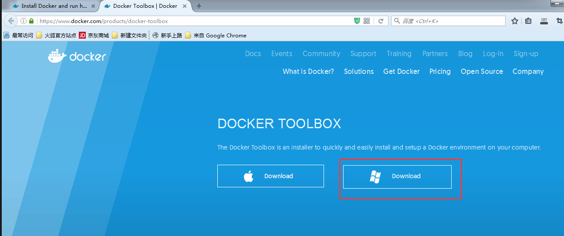Go back with the browser back arrow
This screenshot has width=564, height=236.
click(11, 21)
